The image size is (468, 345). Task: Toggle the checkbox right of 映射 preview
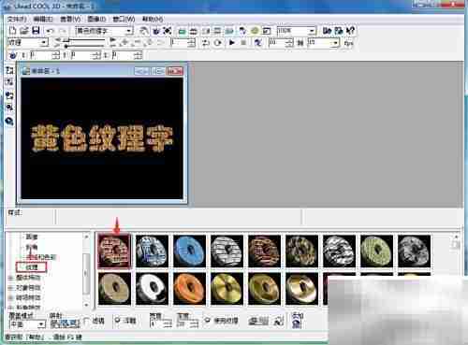(x=86, y=321)
